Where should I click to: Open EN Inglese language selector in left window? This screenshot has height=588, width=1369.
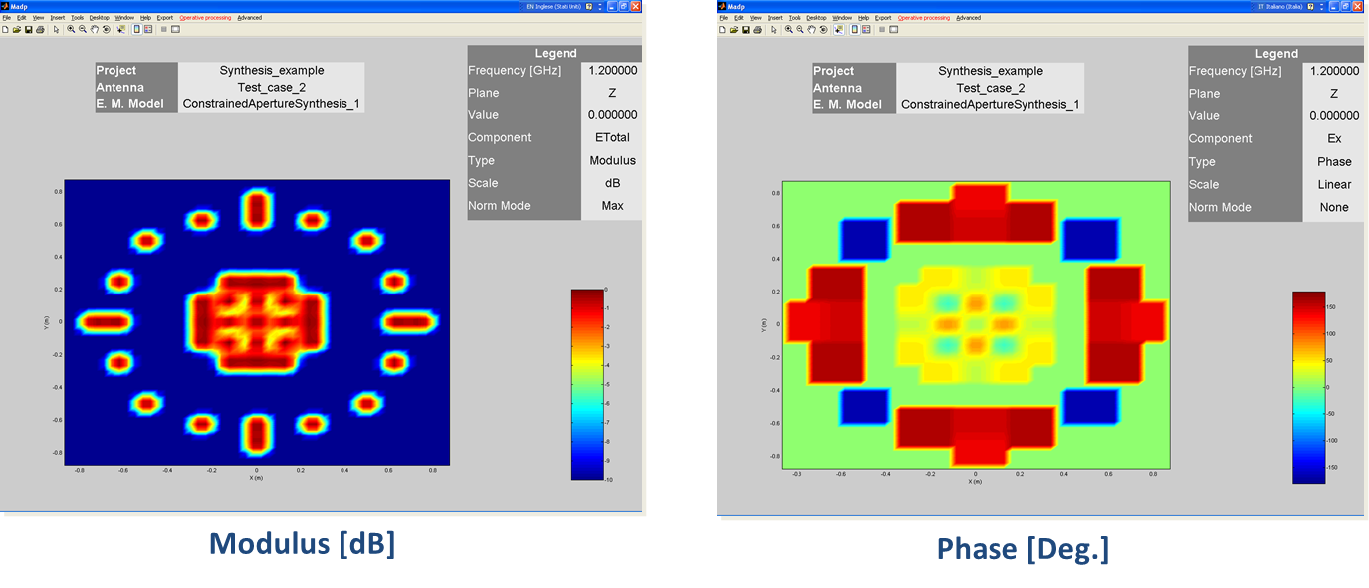(x=555, y=6)
